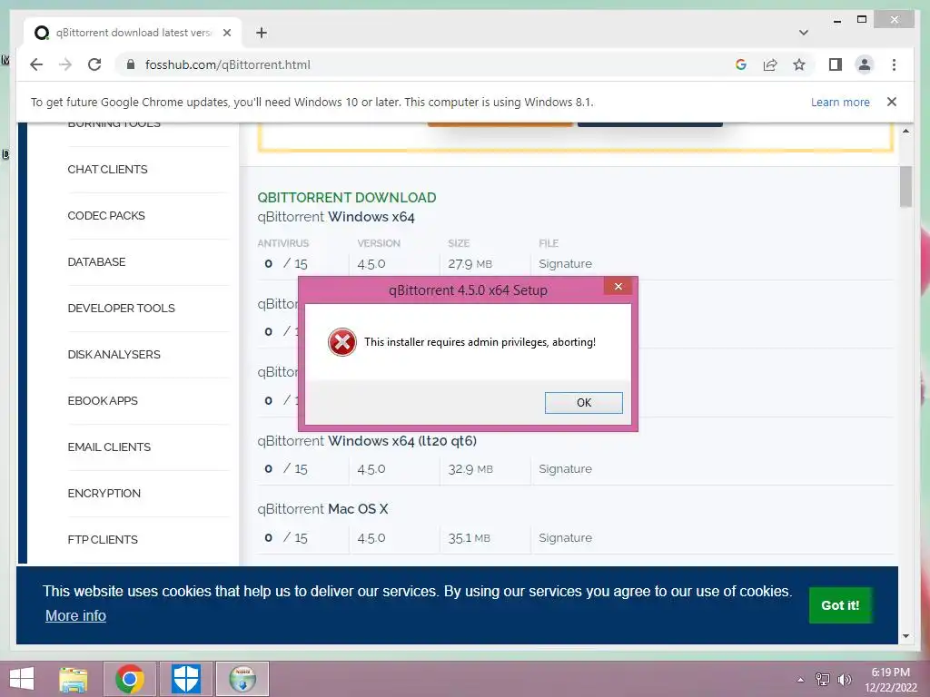This screenshot has height=697, width=930.
Task: Open the Chrome side panel
Action: [836, 64]
